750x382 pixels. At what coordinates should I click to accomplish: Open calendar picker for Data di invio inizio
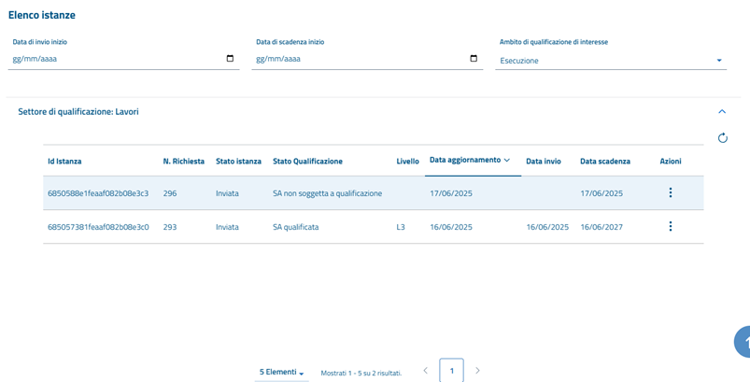(230, 59)
